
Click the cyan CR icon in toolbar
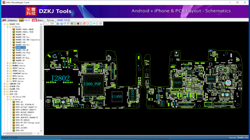click(x=94, y=24)
